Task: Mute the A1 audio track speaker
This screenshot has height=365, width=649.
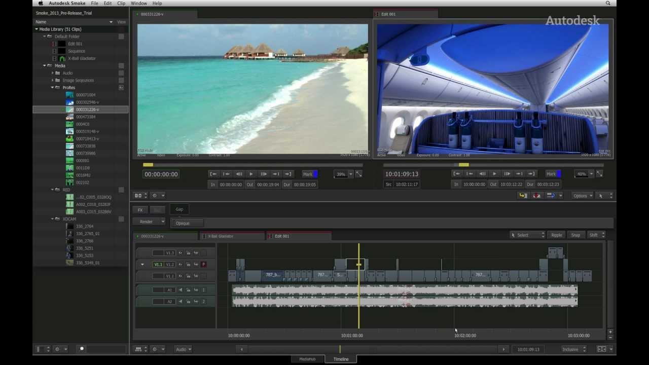Action: [180, 290]
